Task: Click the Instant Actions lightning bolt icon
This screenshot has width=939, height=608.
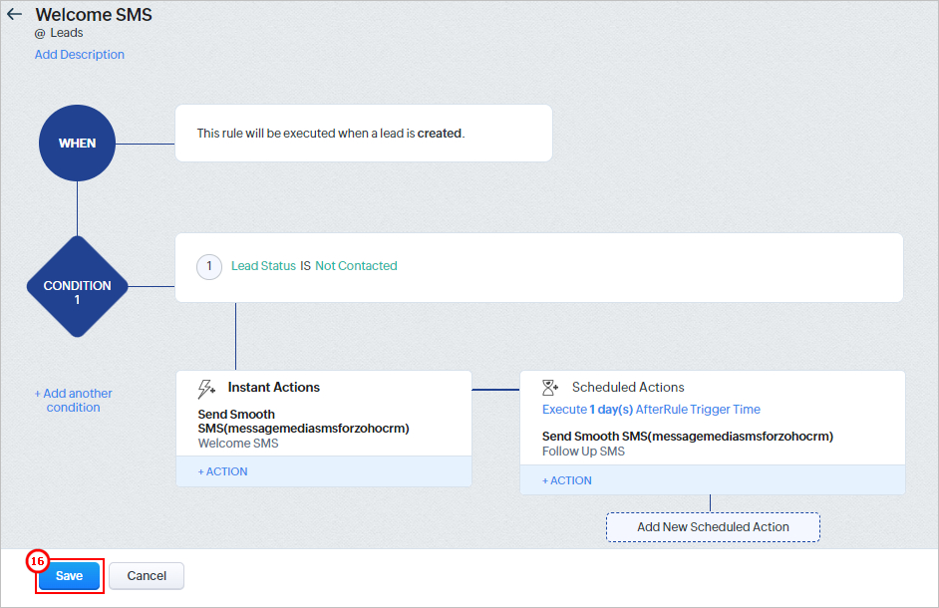Action: click(206, 389)
